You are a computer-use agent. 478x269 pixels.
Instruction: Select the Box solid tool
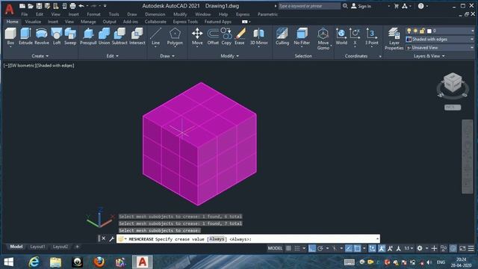point(10,37)
